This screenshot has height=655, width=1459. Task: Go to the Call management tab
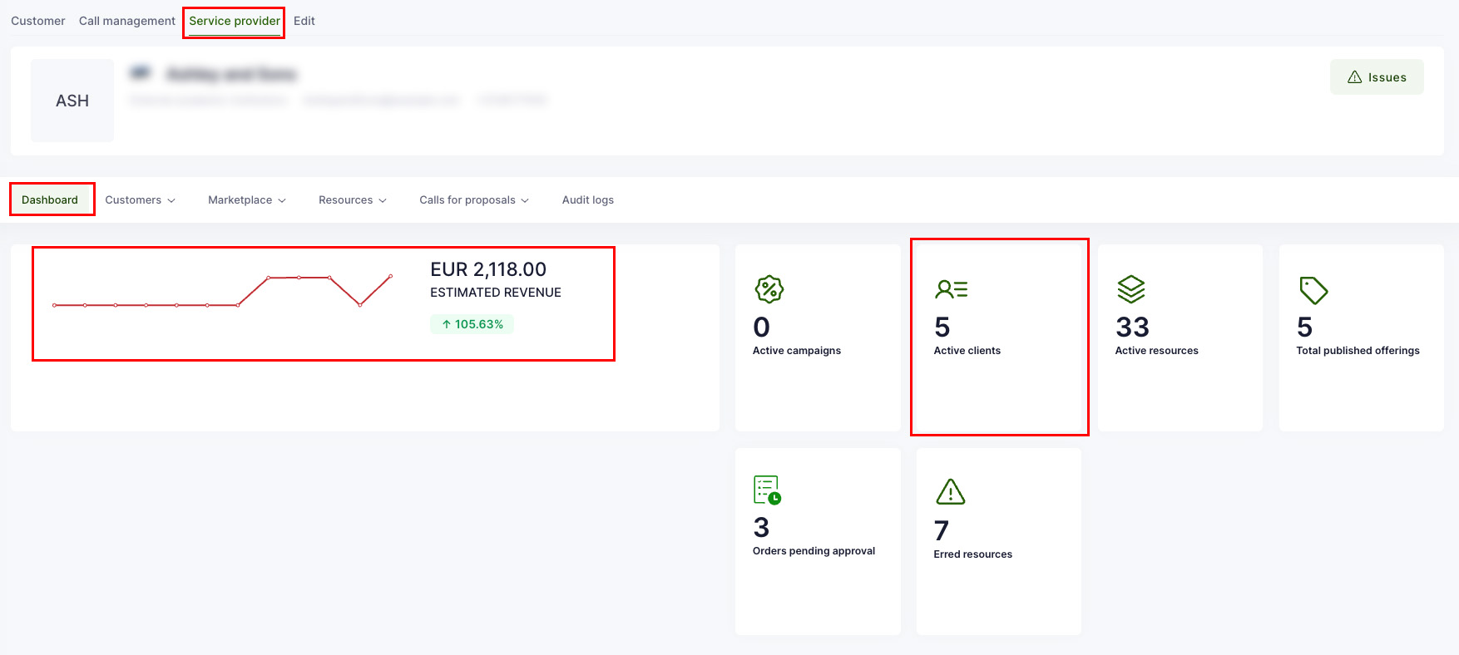[126, 21]
